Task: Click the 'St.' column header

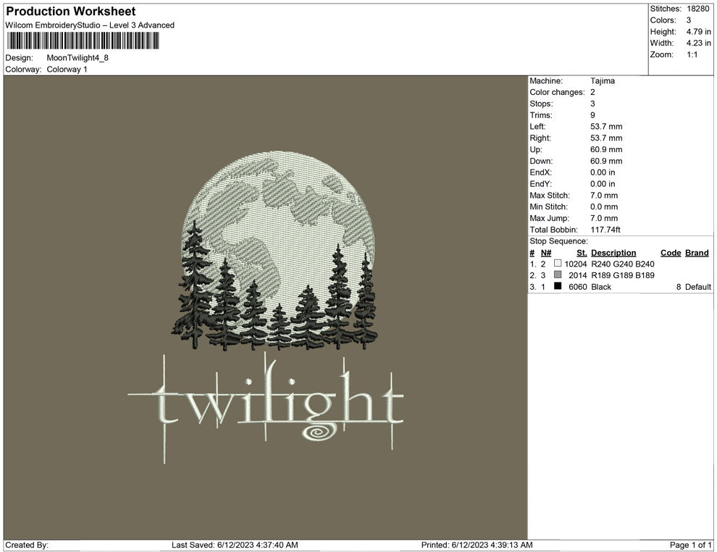Action: [x=581, y=253]
